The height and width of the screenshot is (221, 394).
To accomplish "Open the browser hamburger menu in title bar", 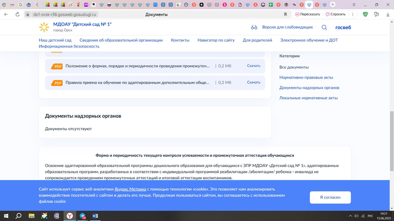I will pyautogui.click(x=354, y=4).
